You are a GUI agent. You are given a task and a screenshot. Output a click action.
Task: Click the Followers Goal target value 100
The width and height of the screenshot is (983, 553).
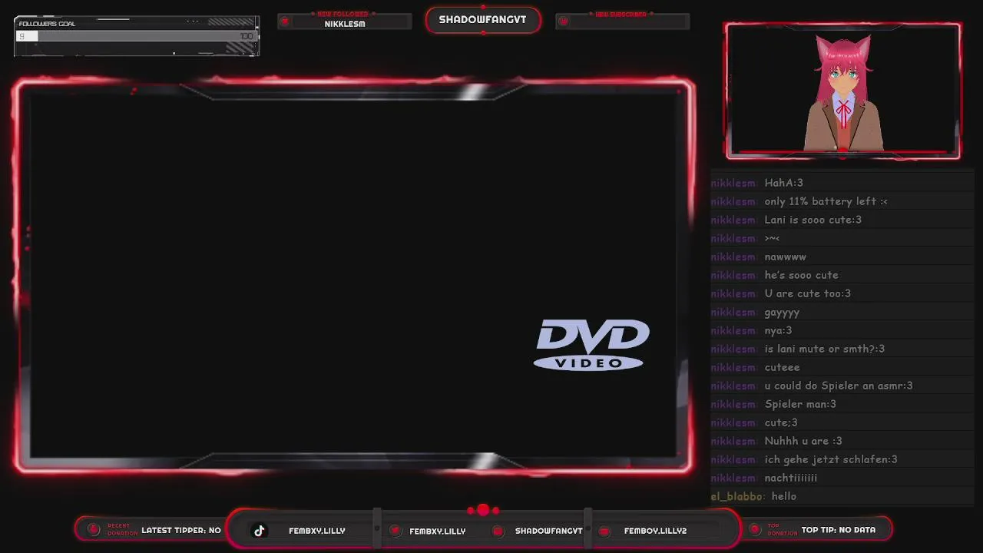click(x=247, y=36)
